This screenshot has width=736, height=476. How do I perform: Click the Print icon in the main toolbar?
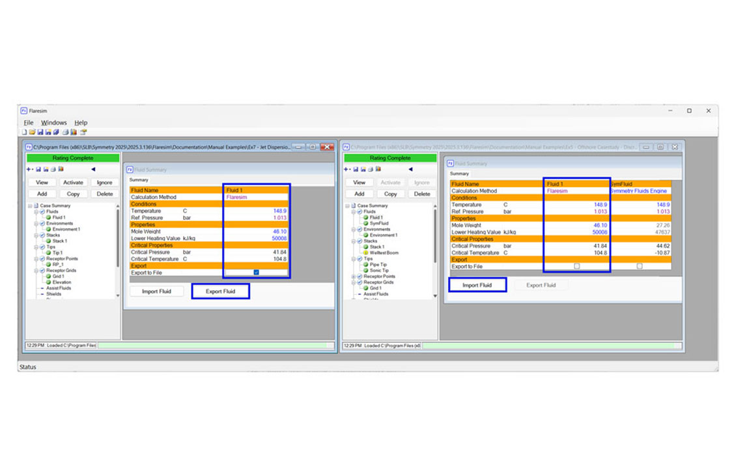(x=65, y=132)
